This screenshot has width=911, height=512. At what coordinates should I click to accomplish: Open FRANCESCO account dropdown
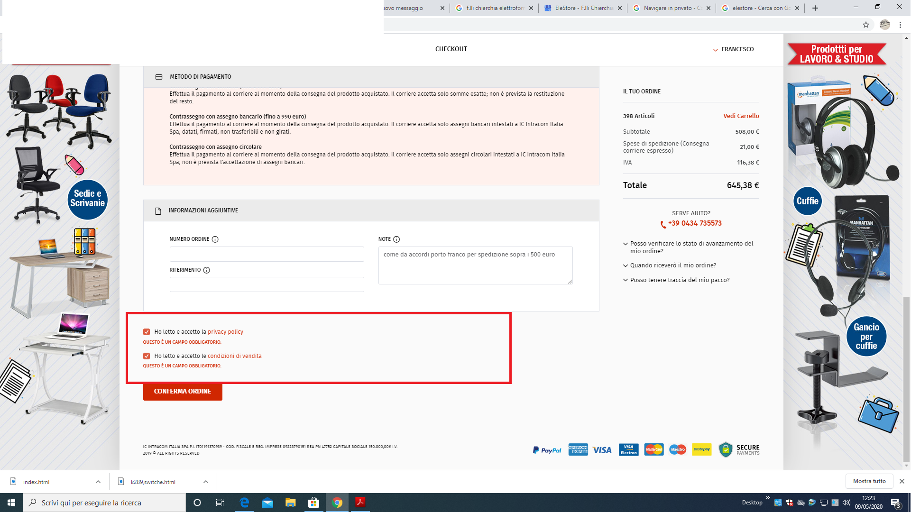(733, 49)
